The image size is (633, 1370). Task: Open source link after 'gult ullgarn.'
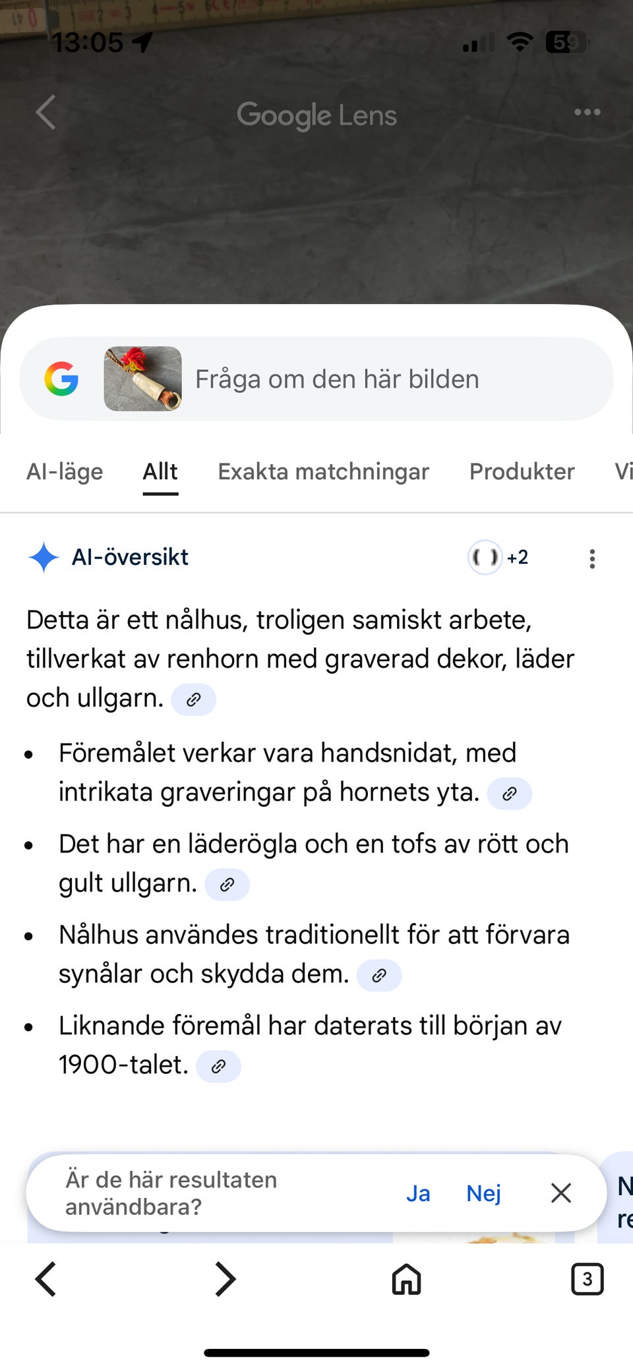point(227,885)
